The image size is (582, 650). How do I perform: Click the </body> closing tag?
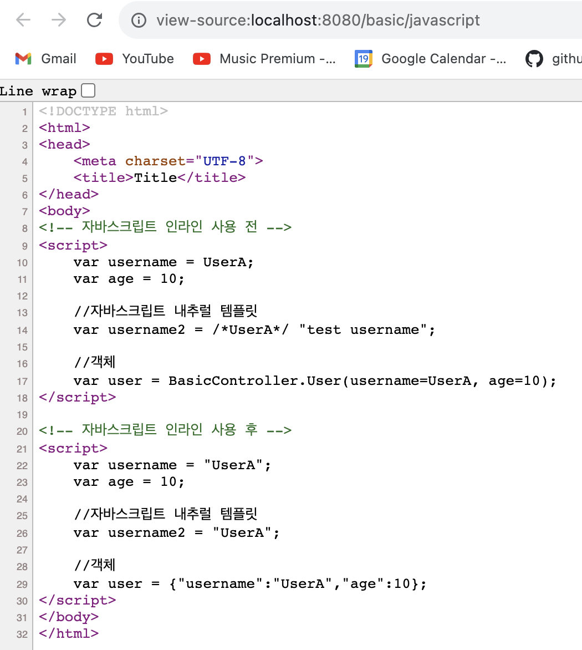click(69, 617)
